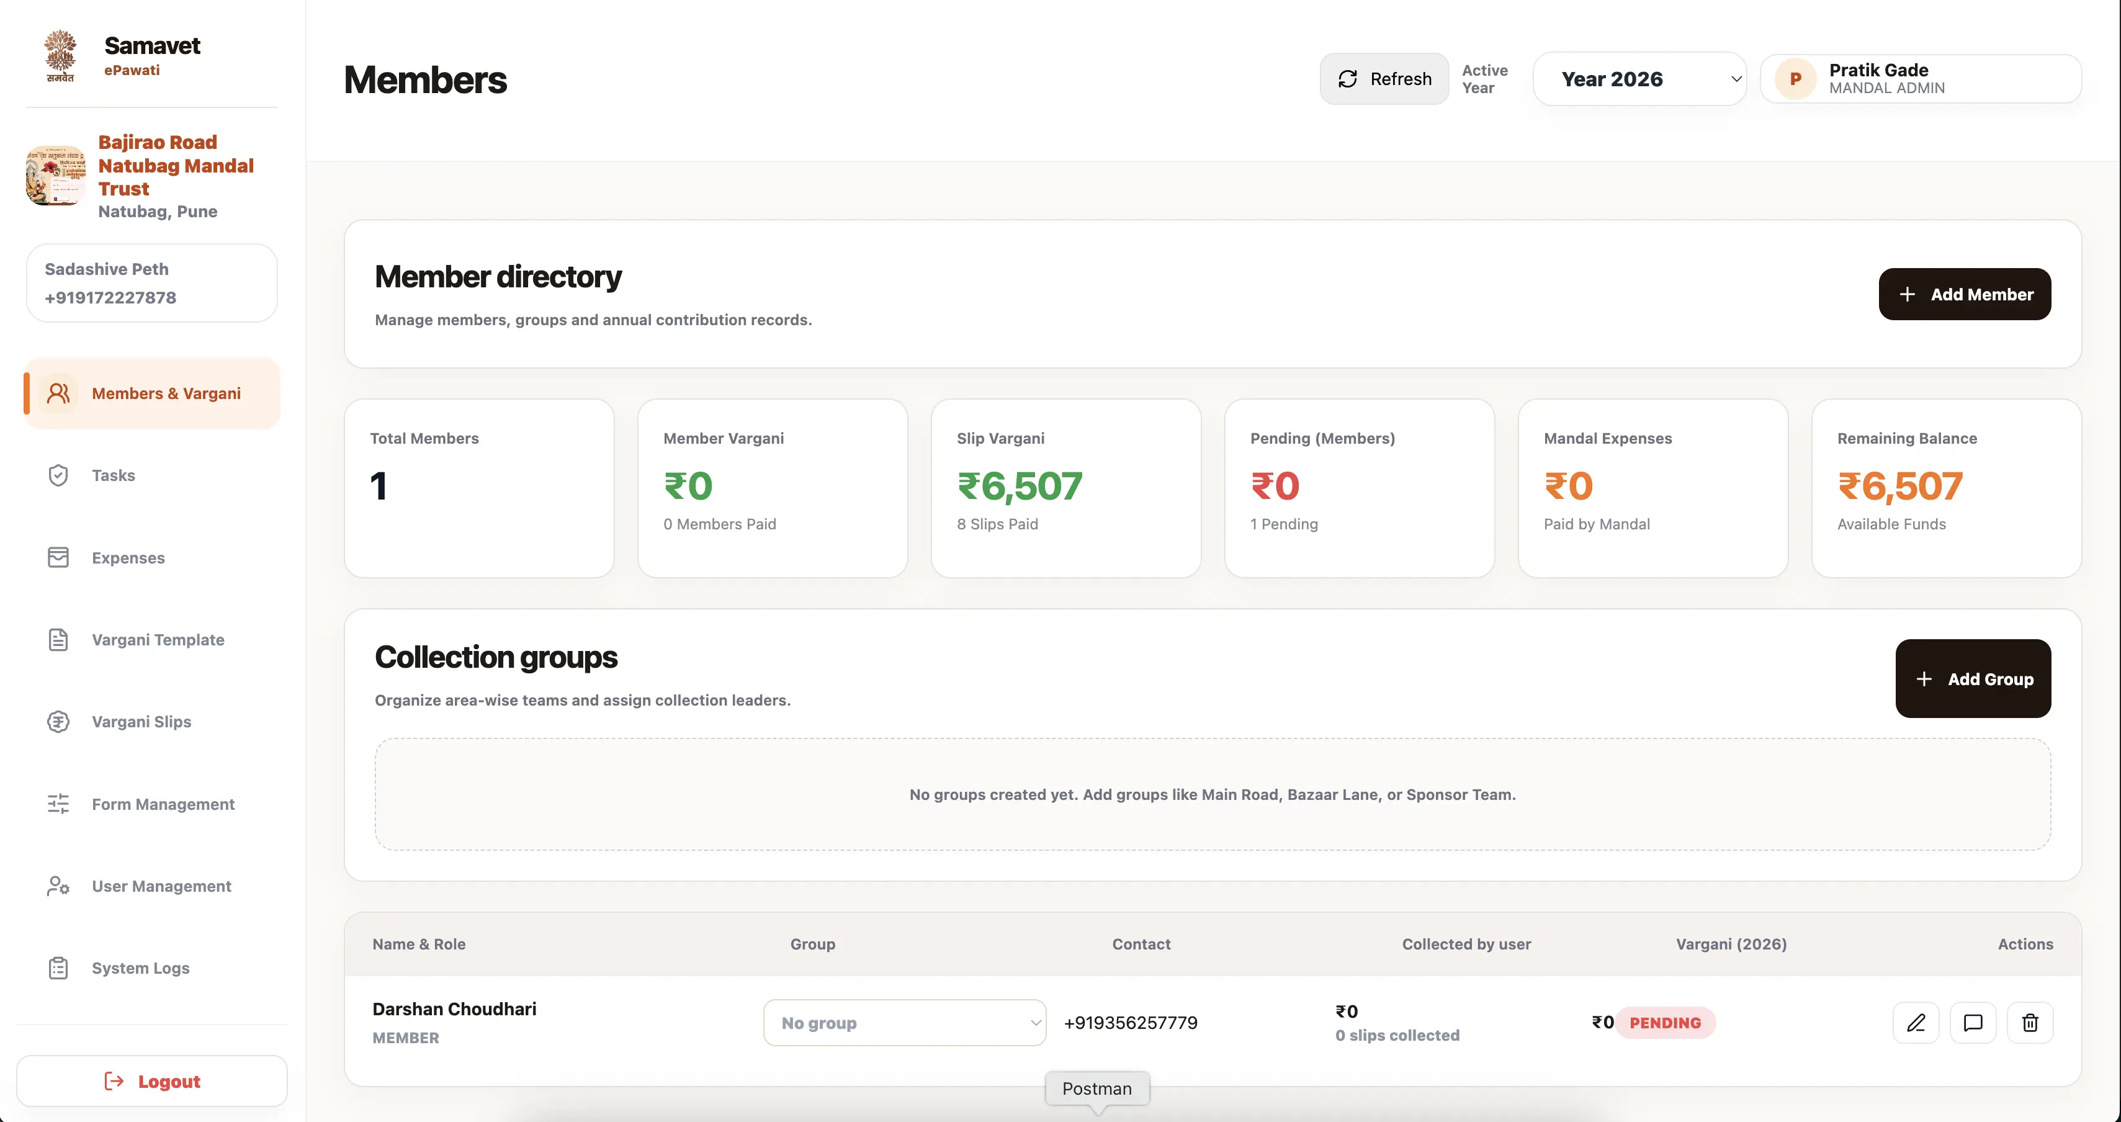Click the Group column header
Screen dimensions: 2121x1122
click(813, 944)
